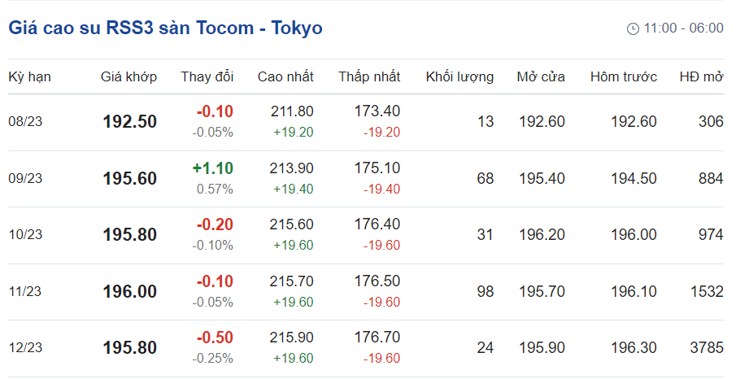
Task: Click the red -0.50 change value
Action: [215, 338]
